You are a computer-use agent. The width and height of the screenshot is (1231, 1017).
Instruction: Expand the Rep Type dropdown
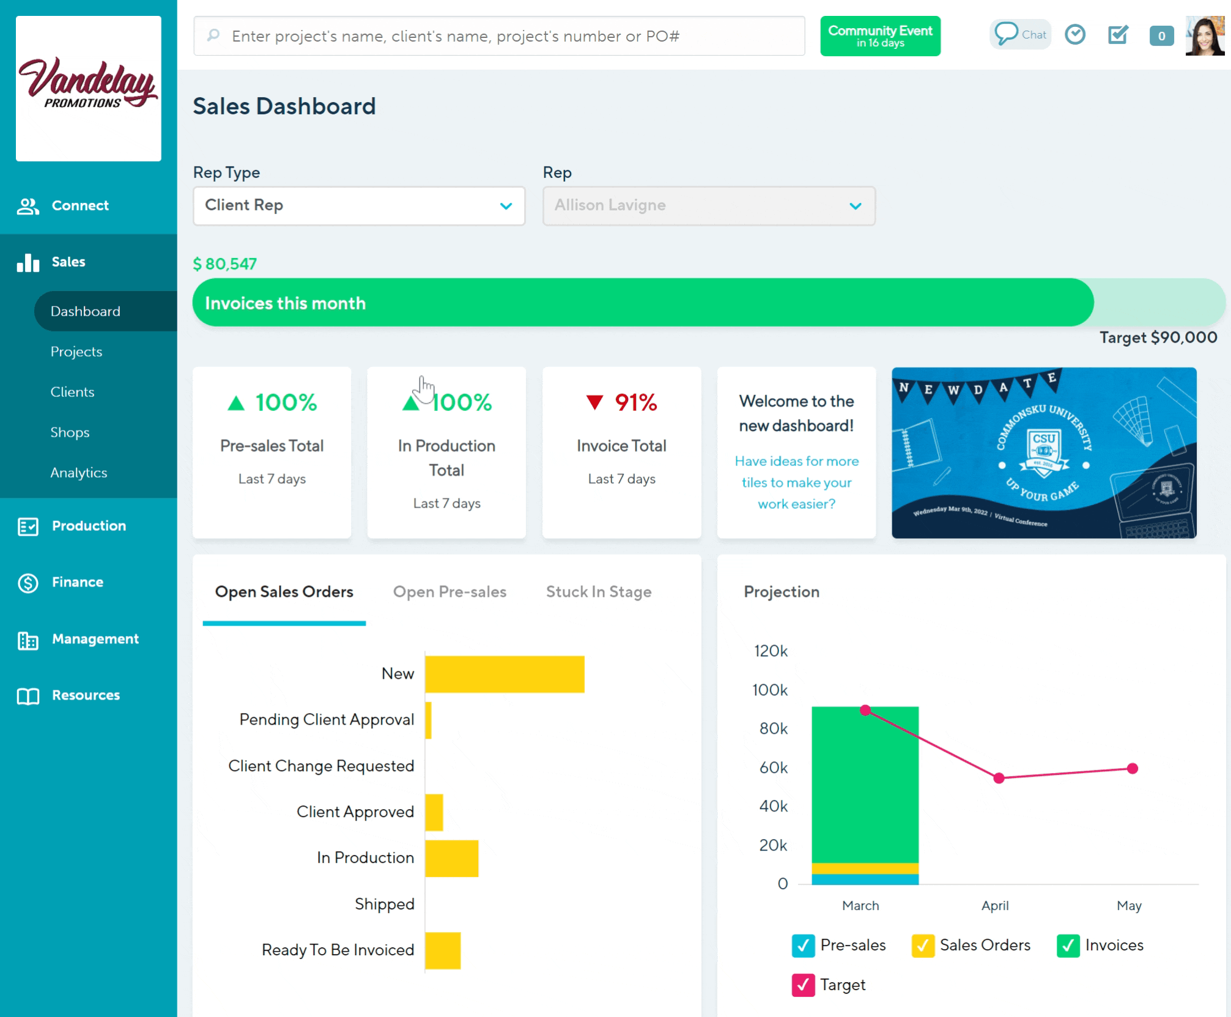pos(359,206)
